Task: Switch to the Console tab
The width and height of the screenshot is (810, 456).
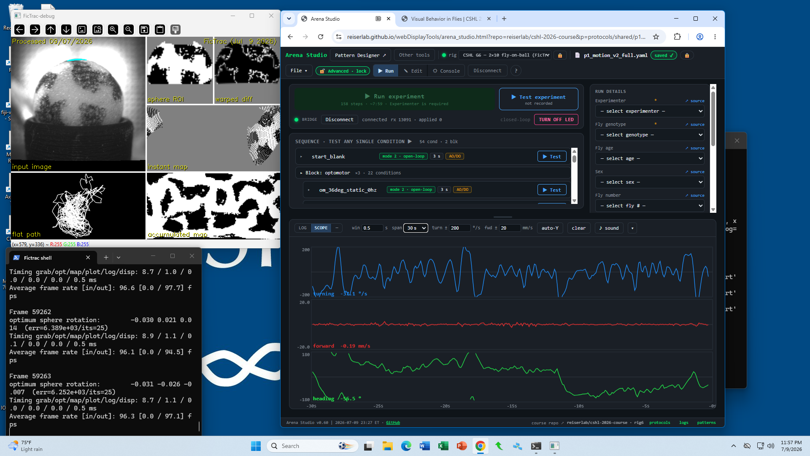Action: coord(446,71)
